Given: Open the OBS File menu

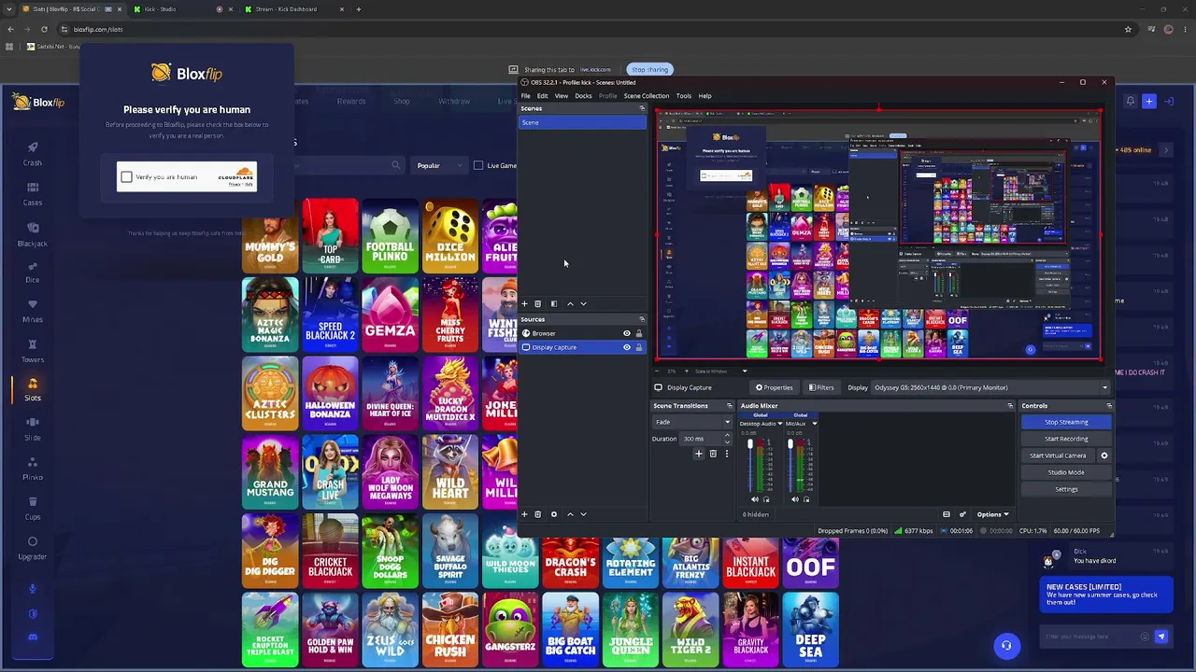Looking at the screenshot, I should point(526,96).
